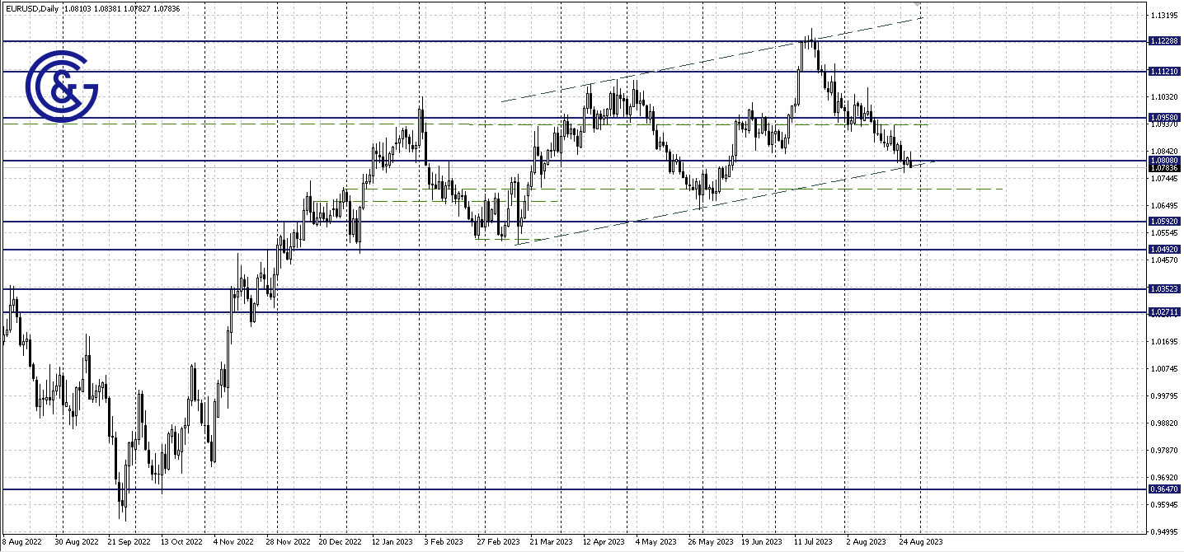1184x552 pixels.
Task: Click the highlighted current price tag 1.07836
Action: click(x=1164, y=167)
